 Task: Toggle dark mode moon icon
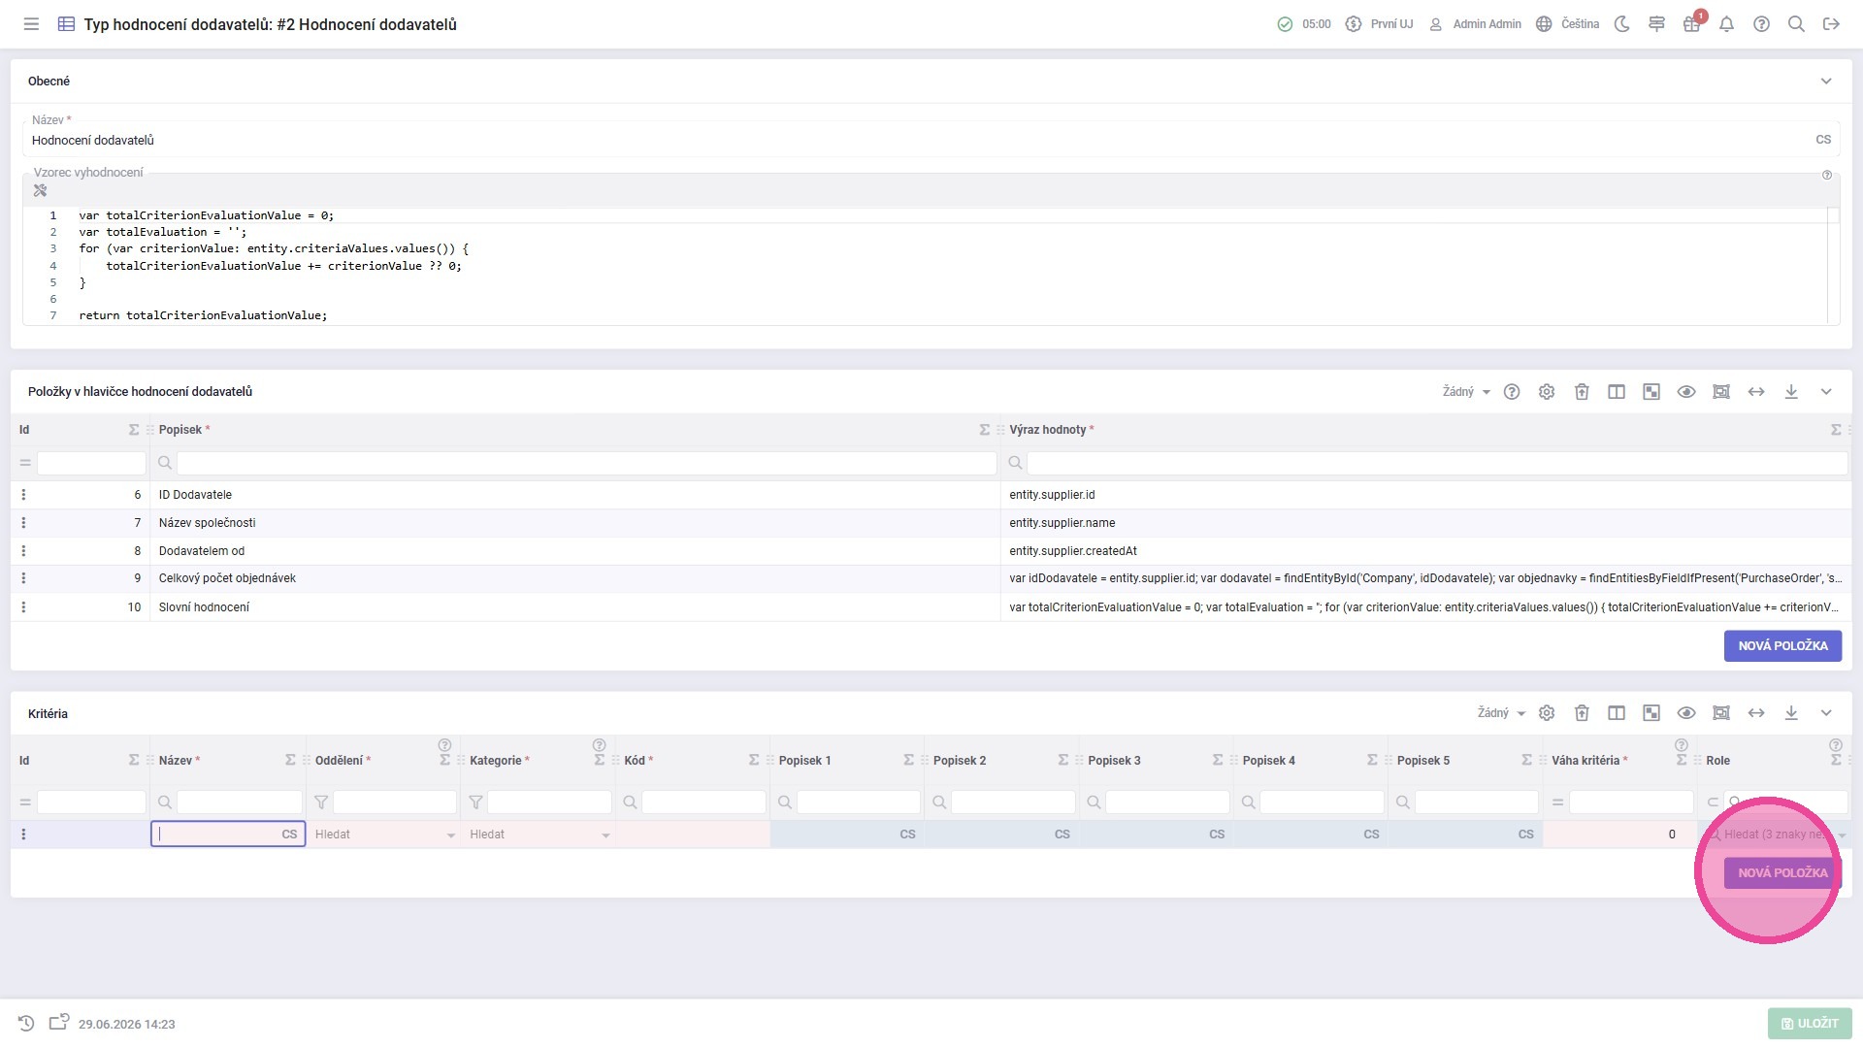pos(1621,24)
